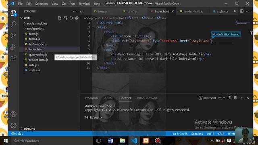
Task: Click the html breadcrumb segment
Action: (135, 18)
